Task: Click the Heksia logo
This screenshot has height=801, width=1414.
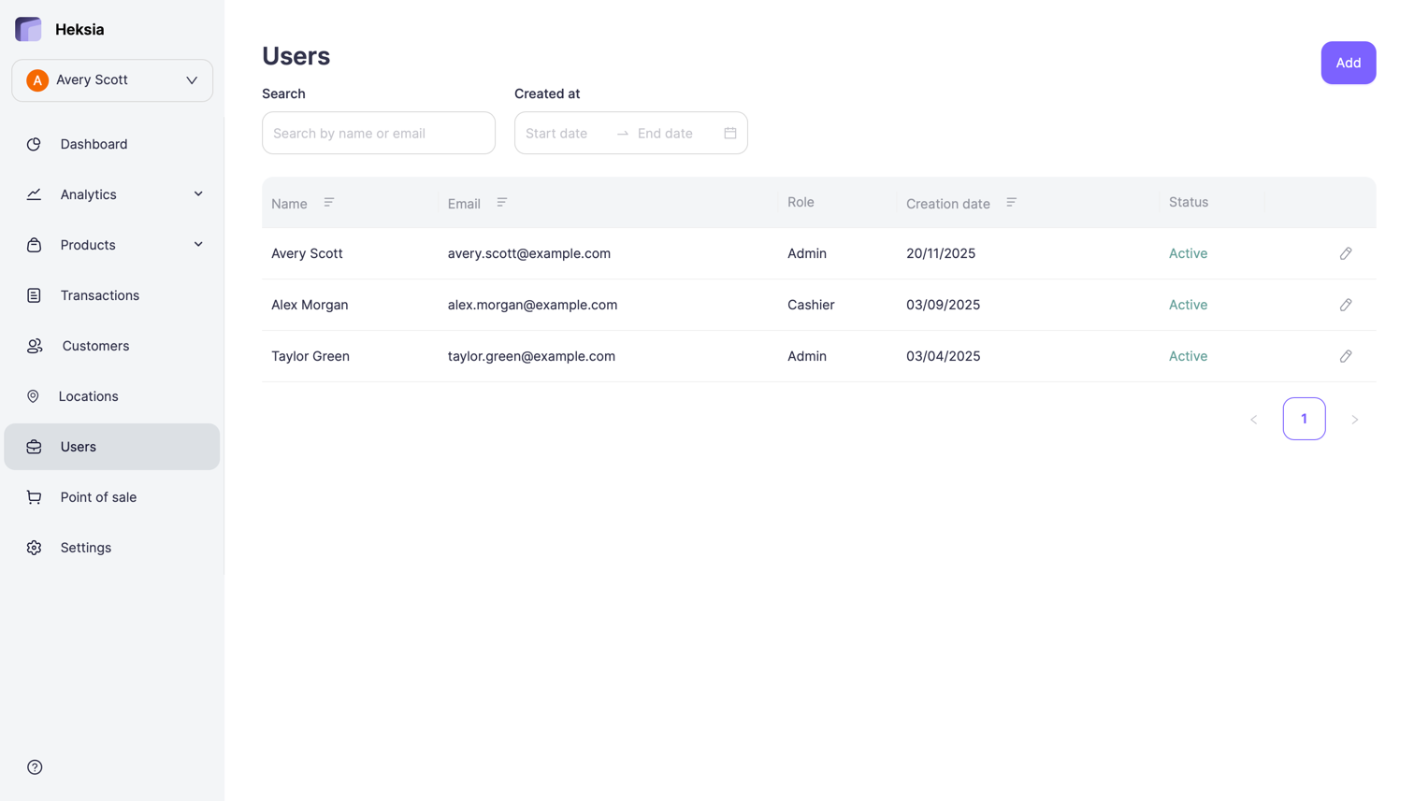Action: tap(28, 29)
